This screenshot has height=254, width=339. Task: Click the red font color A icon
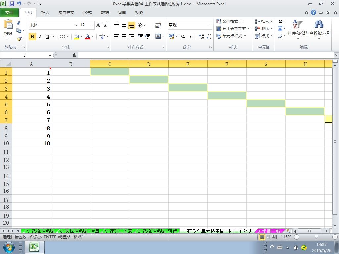(87, 37)
